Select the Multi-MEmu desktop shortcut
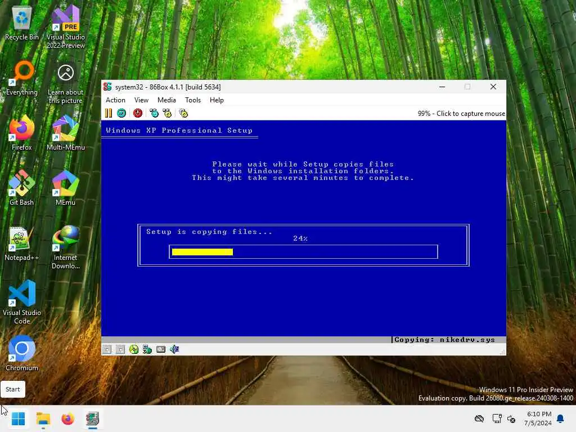Viewport: 576px width, 432px height. (65, 133)
